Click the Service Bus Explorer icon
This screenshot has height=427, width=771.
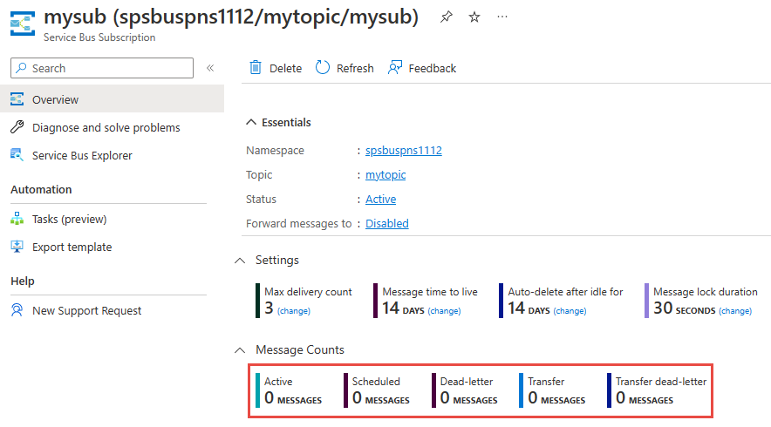click(17, 155)
